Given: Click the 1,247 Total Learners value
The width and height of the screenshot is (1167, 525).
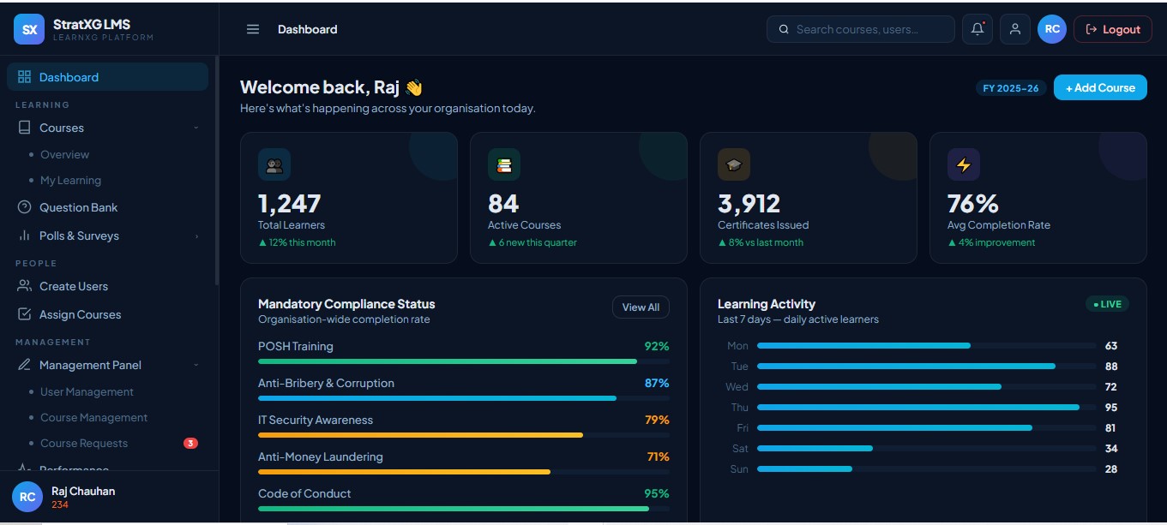Looking at the screenshot, I should (x=289, y=204).
